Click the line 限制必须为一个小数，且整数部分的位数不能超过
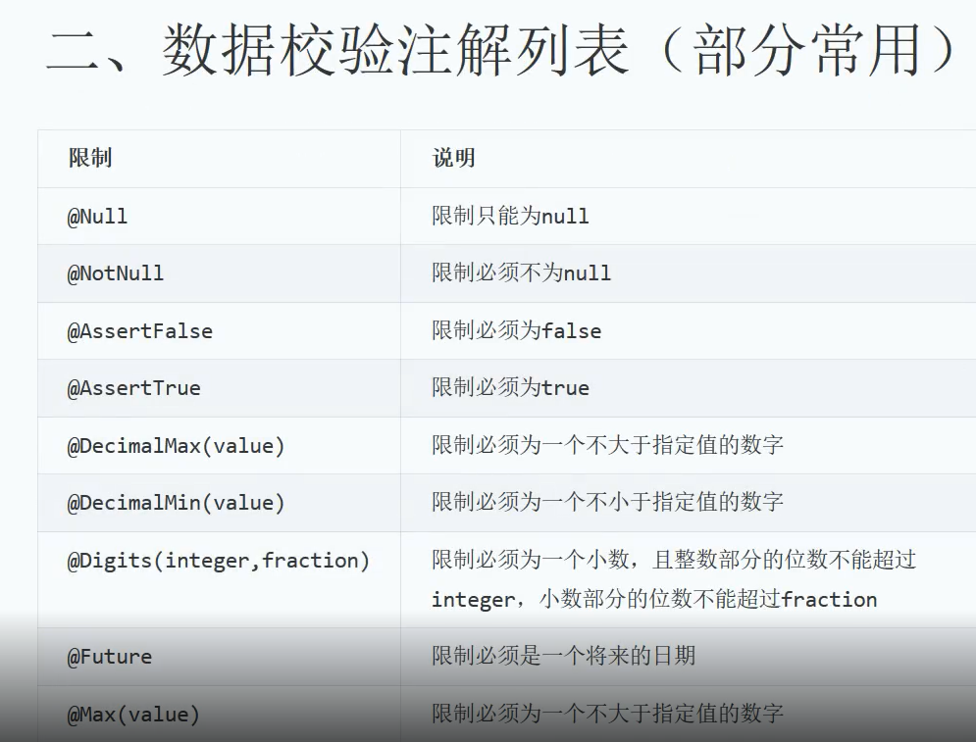Screen dimensions: 976x742 pos(674,559)
